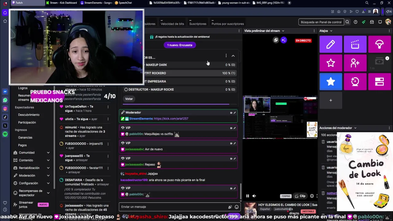Open a new browser tab
The width and height of the screenshot is (393, 221).
(289, 3)
